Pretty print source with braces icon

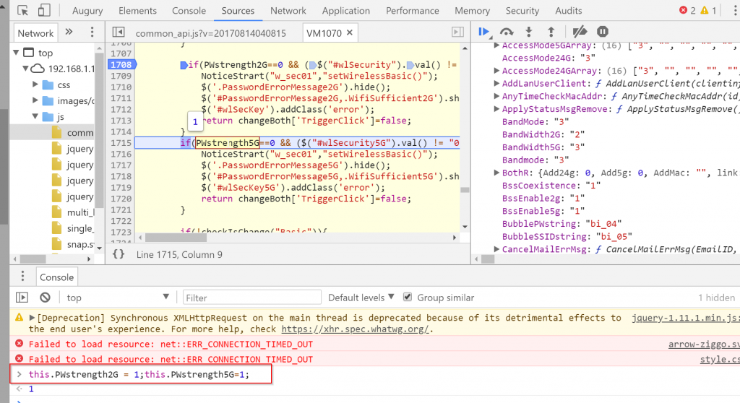[x=119, y=254]
